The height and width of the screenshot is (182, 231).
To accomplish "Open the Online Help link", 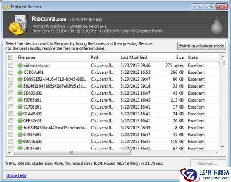I will tap(16, 175).
